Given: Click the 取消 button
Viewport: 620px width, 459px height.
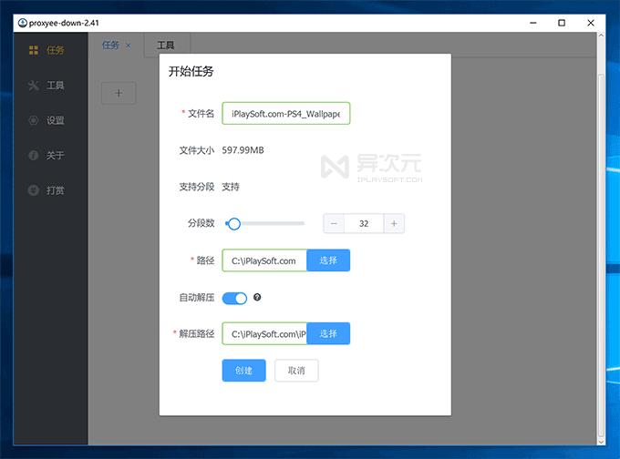Looking at the screenshot, I should (296, 371).
